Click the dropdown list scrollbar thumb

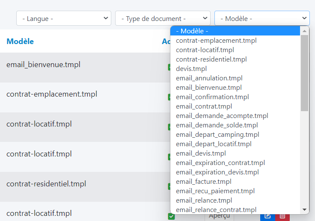pyautogui.click(x=305, y=73)
